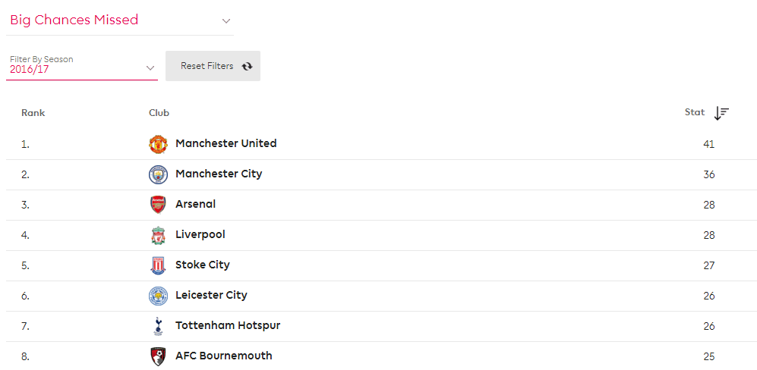This screenshot has height=370, width=757.
Task: Click the Arsenal club crest
Action: click(x=158, y=205)
